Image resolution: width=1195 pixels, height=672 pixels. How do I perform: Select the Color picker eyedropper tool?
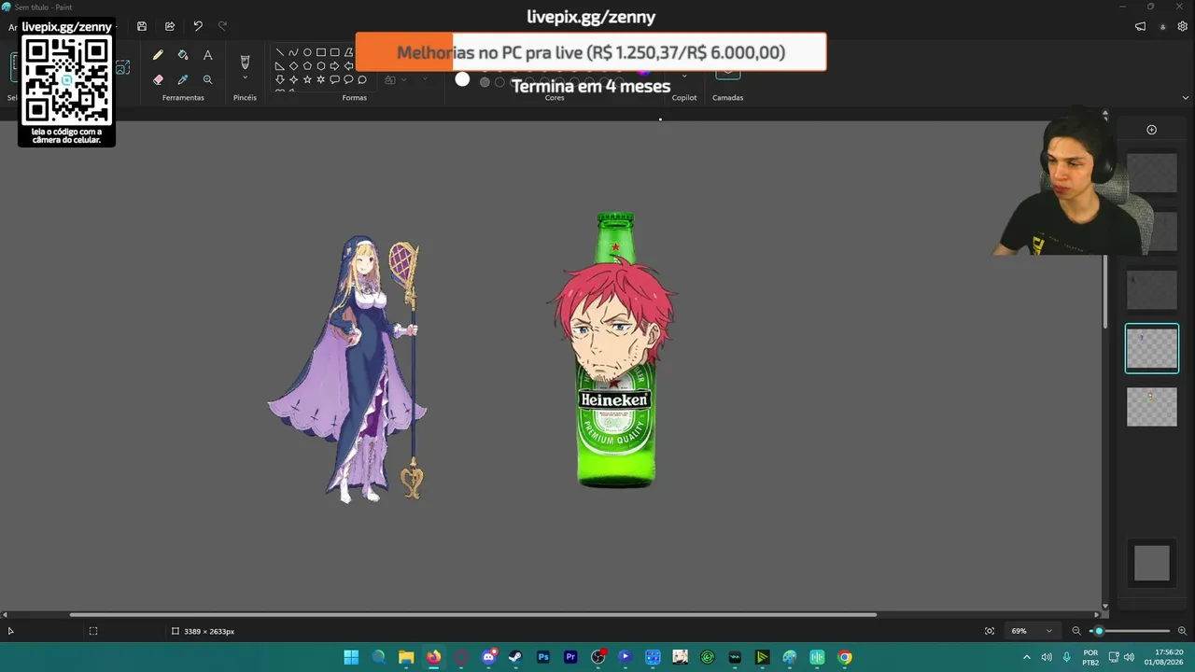183,79
